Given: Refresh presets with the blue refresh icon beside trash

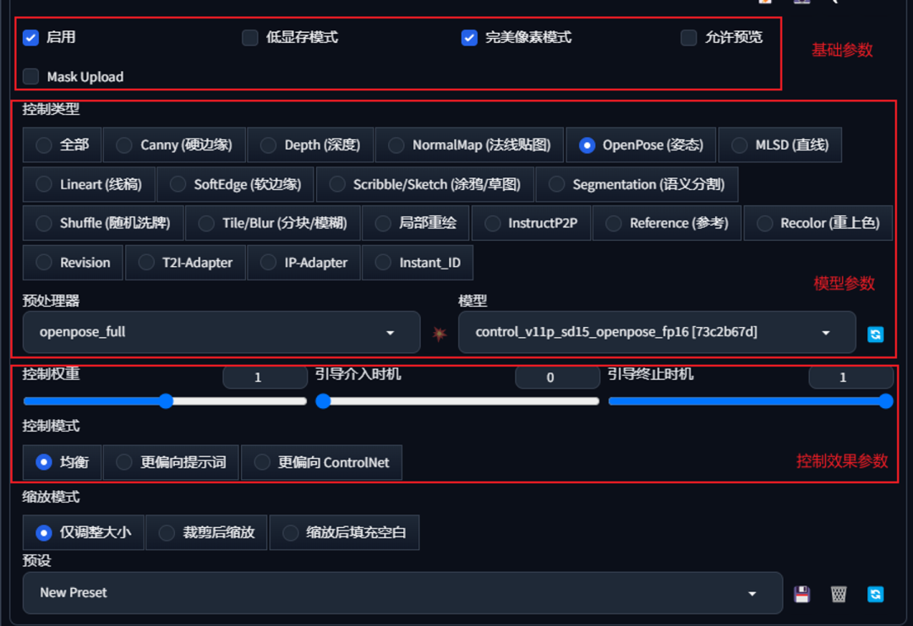Looking at the screenshot, I should pyautogui.click(x=875, y=592).
